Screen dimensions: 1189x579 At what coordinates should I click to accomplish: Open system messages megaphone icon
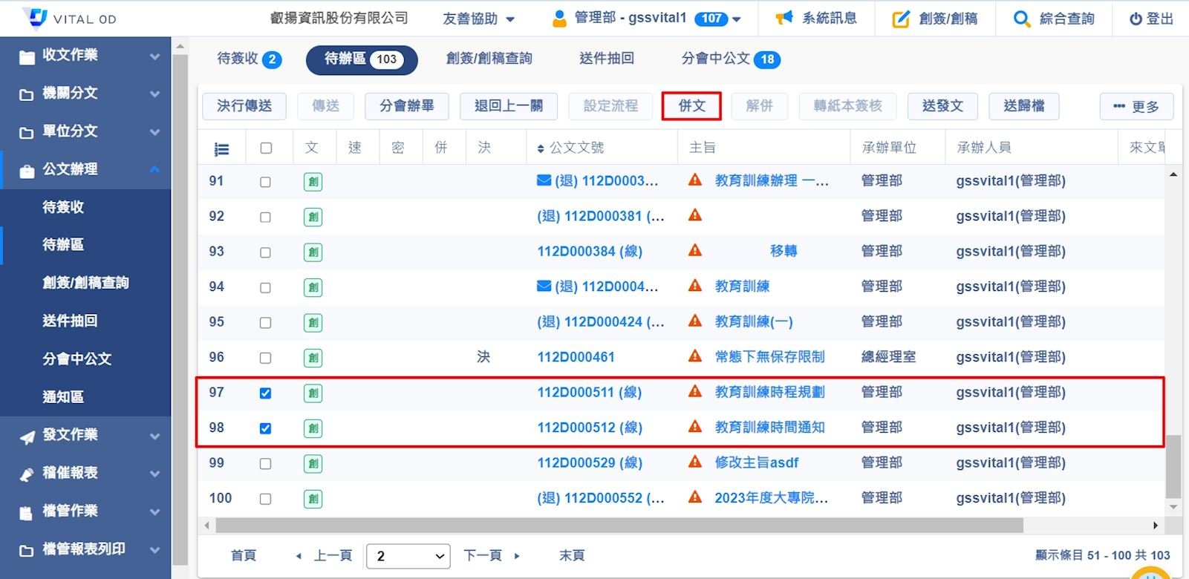(784, 19)
